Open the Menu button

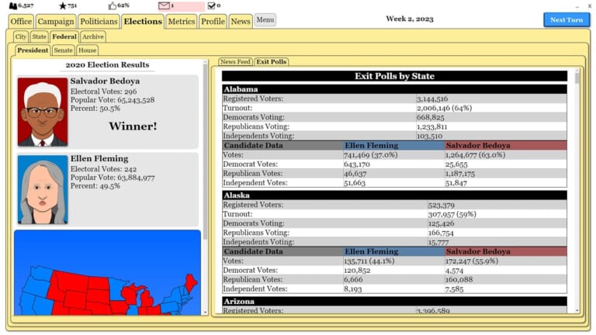265,20
